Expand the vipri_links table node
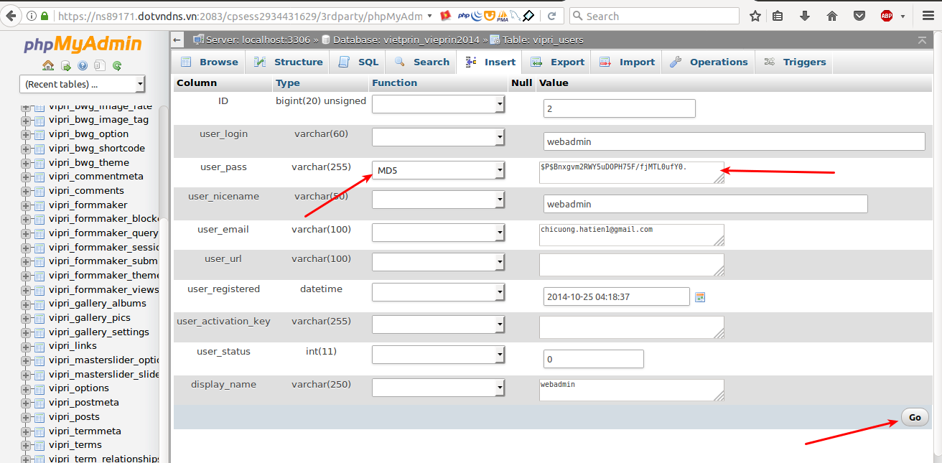The width and height of the screenshot is (942, 463). tap(26, 346)
